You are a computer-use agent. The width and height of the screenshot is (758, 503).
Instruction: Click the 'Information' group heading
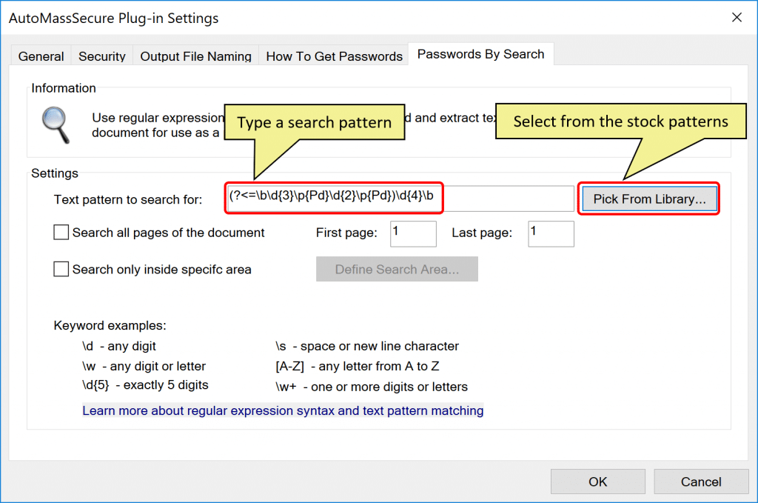(x=64, y=88)
